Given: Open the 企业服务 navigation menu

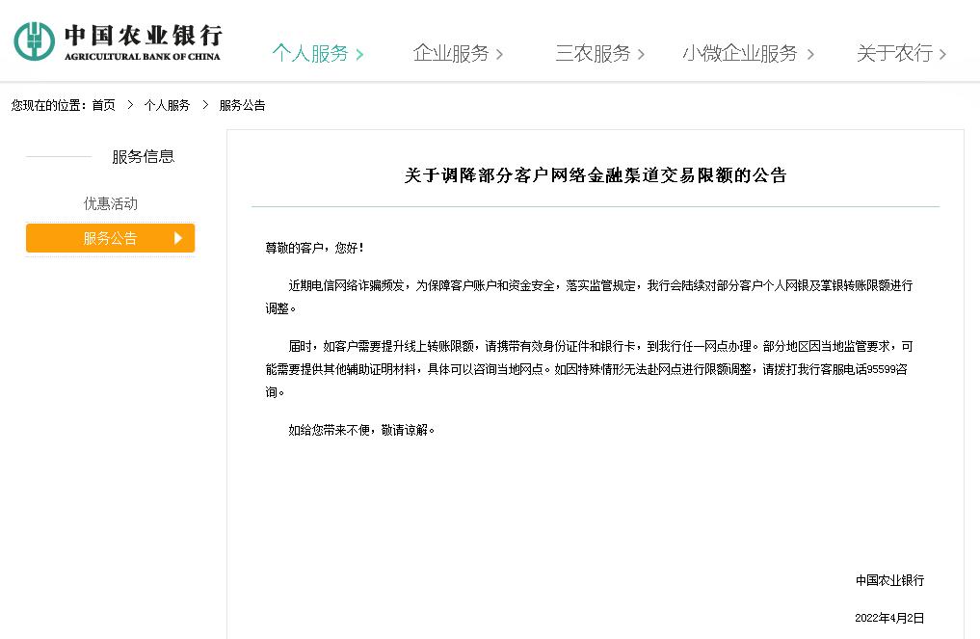Looking at the screenshot, I should point(453,54).
